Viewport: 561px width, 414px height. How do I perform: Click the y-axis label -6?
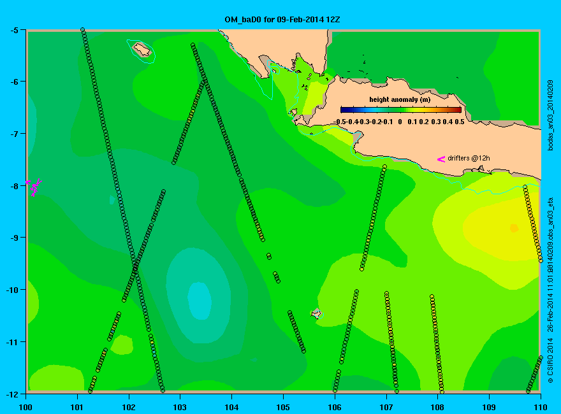coord(13,82)
